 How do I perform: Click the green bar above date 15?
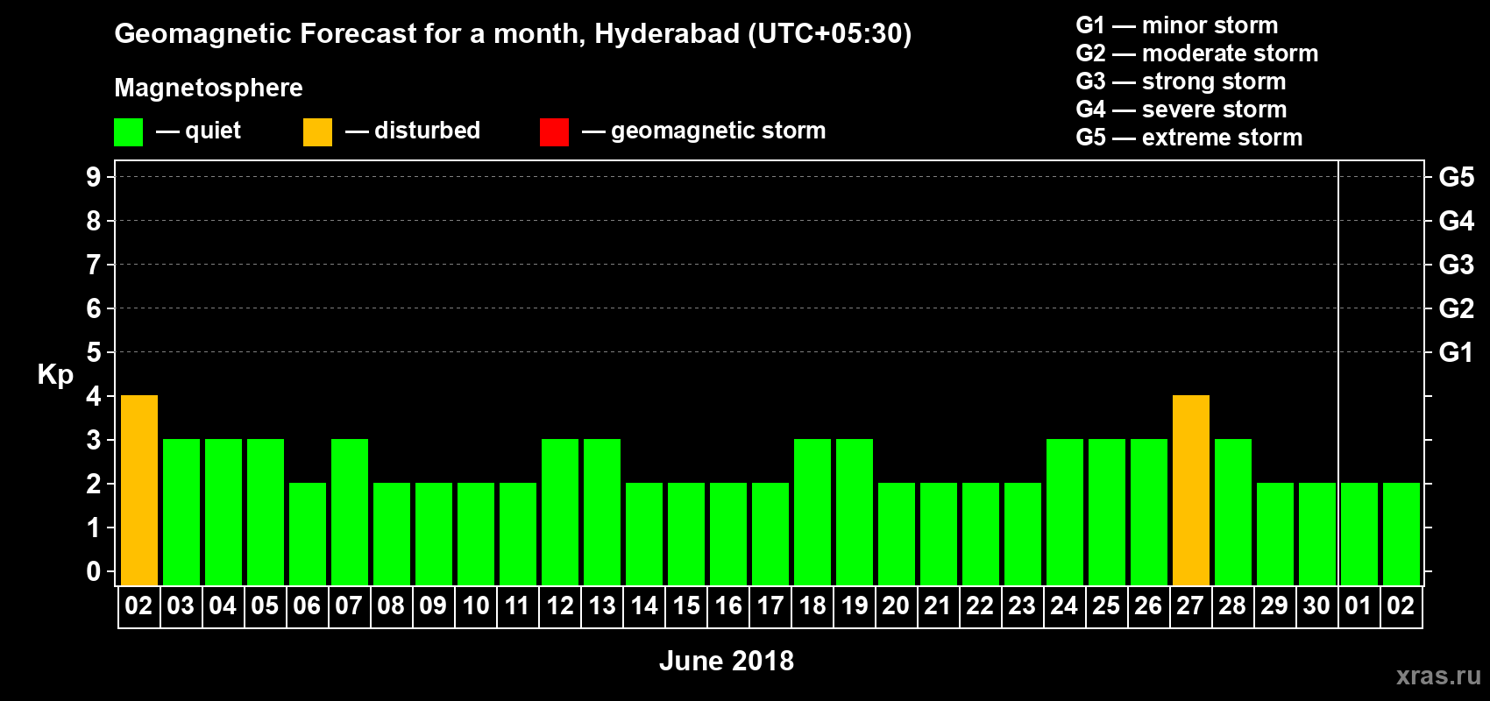(686, 534)
